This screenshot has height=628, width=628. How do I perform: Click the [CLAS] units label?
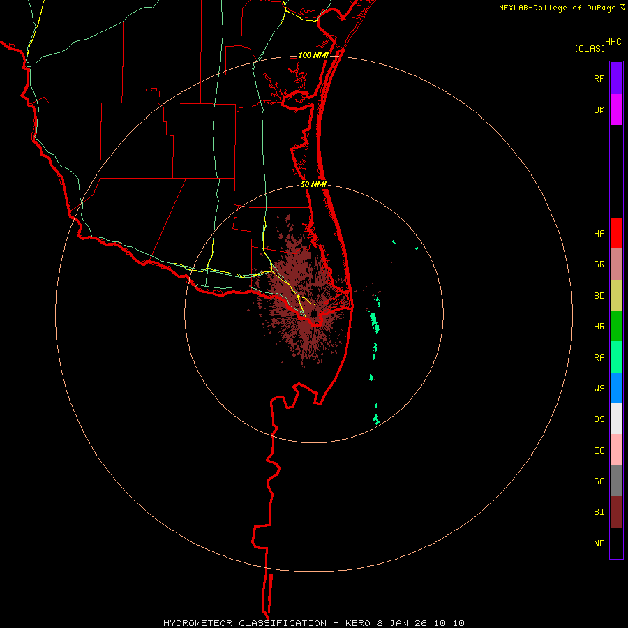tap(590, 48)
